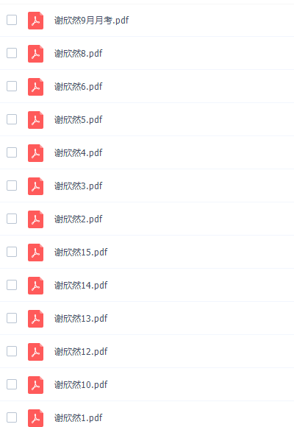The height and width of the screenshot is (427, 294).
Task: Check the box next to 谢欣然5.pdf
Action: (x=12, y=119)
